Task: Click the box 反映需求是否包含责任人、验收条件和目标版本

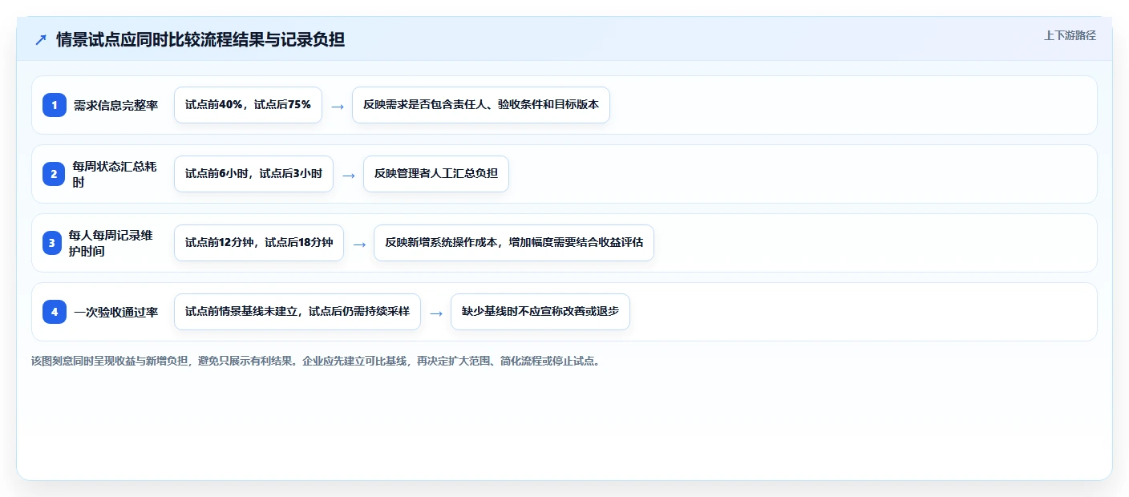Action: 481,105
